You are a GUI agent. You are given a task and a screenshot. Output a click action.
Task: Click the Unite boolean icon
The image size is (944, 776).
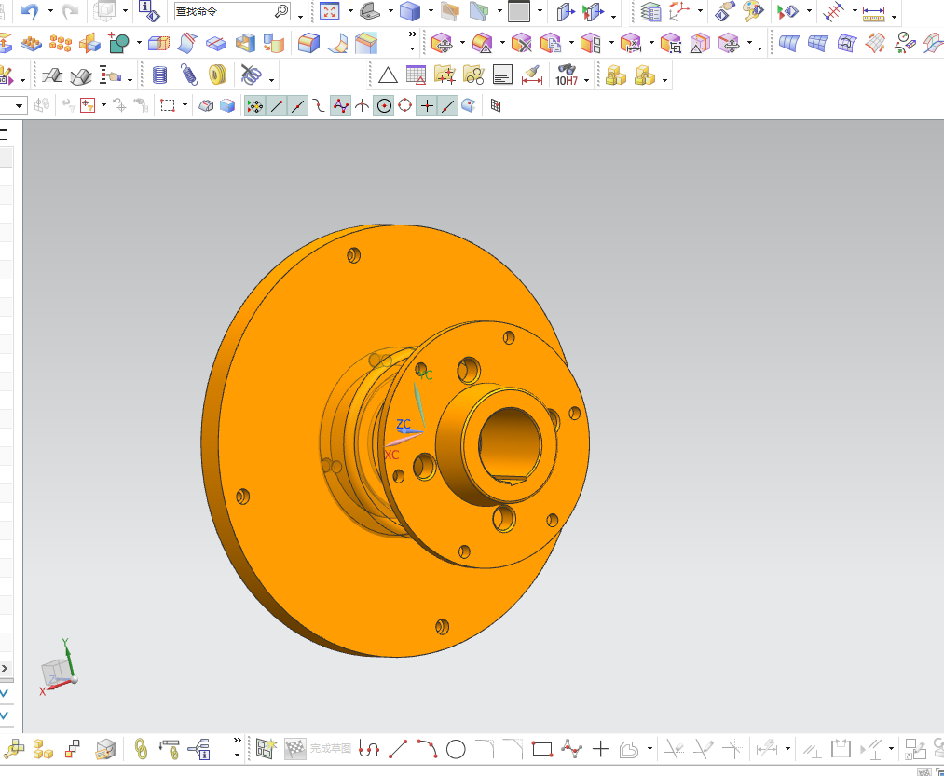tap(118, 43)
